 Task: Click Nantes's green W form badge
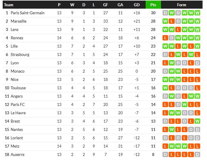pyautogui.click(x=171, y=129)
